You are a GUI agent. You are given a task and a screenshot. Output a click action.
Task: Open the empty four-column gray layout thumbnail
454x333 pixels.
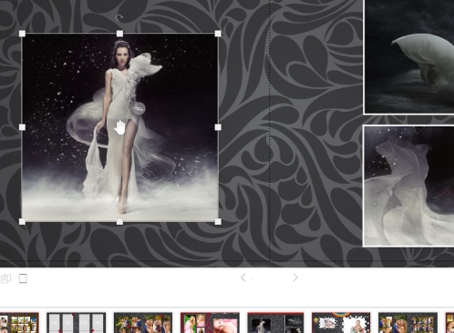point(77,323)
